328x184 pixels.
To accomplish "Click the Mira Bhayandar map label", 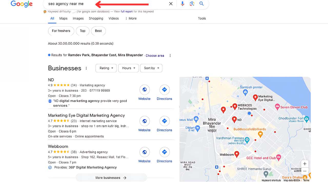I will coord(212,125).
